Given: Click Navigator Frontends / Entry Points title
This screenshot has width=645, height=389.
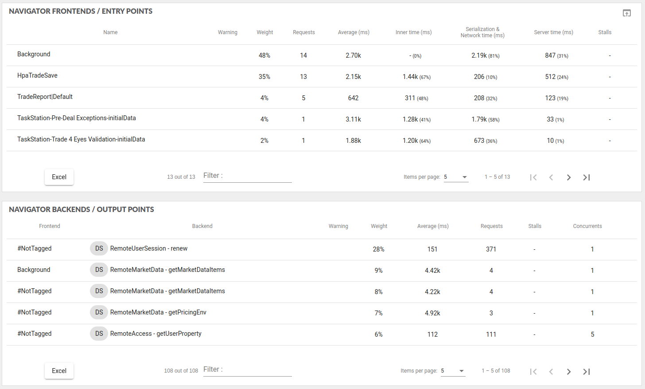Looking at the screenshot, I should [81, 11].
